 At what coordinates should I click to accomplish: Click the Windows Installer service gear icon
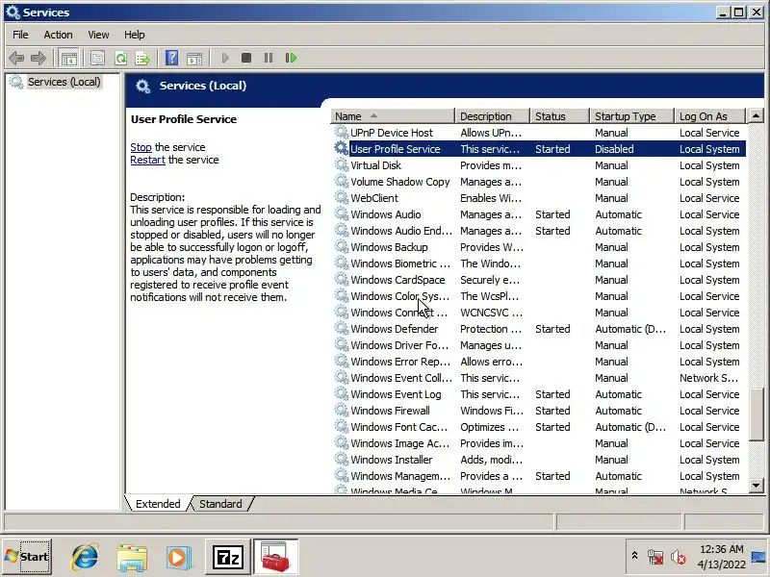click(x=341, y=460)
